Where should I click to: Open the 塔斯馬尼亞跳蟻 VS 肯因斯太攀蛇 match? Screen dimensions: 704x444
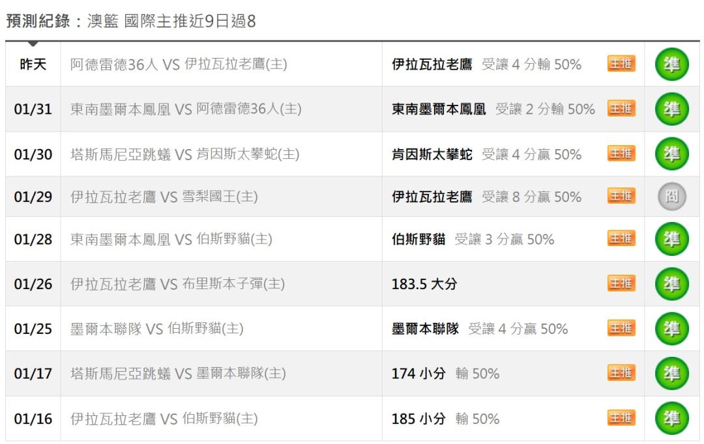coord(184,154)
